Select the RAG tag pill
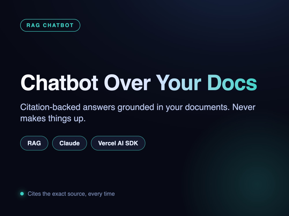Image resolution: width=289 pixels, height=216 pixels. 34,143
